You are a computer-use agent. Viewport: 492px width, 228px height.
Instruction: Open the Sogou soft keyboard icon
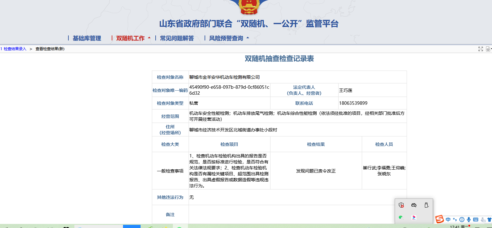click(476, 220)
